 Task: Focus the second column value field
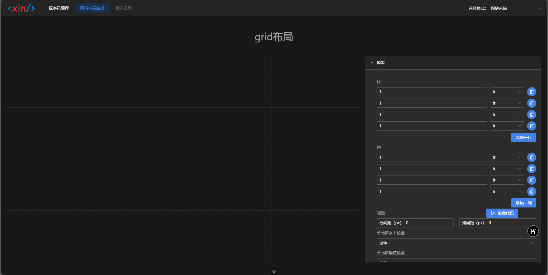pos(432,169)
